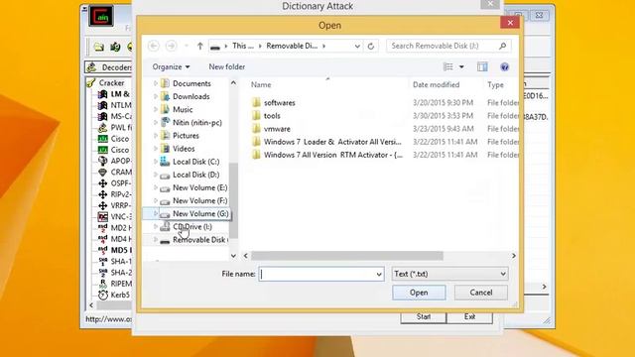This screenshot has width=635, height=357.
Task: Sort by the Type column header
Action: pyautogui.click(x=495, y=84)
